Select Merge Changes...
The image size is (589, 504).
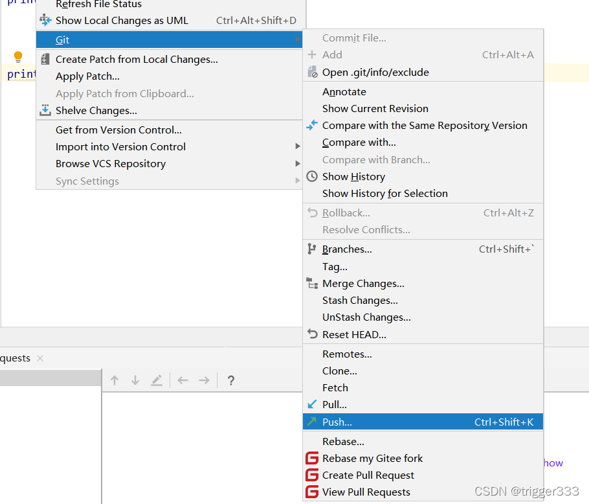423,283
